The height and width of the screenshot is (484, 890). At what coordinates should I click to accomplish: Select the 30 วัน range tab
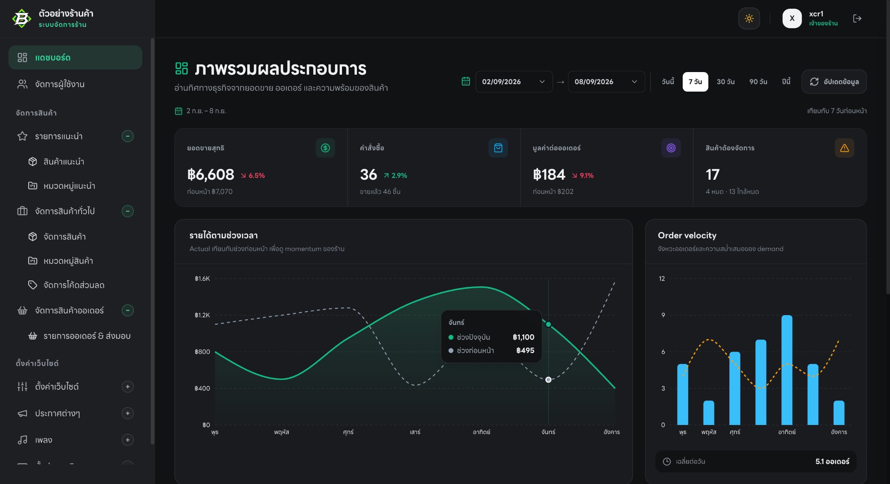(x=725, y=82)
